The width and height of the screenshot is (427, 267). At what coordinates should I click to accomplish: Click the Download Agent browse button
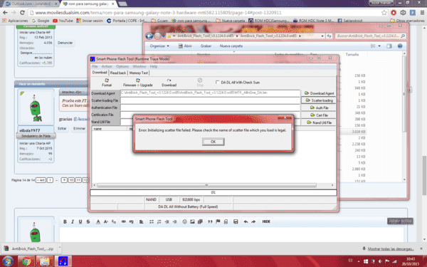pyautogui.click(x=319, y=93)
